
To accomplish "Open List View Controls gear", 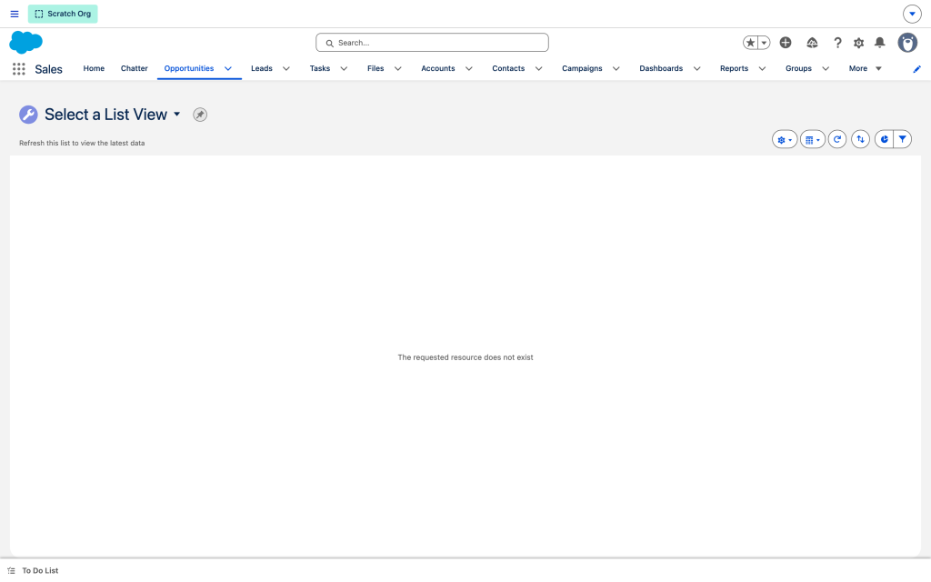I will click(x=785, y=139).
